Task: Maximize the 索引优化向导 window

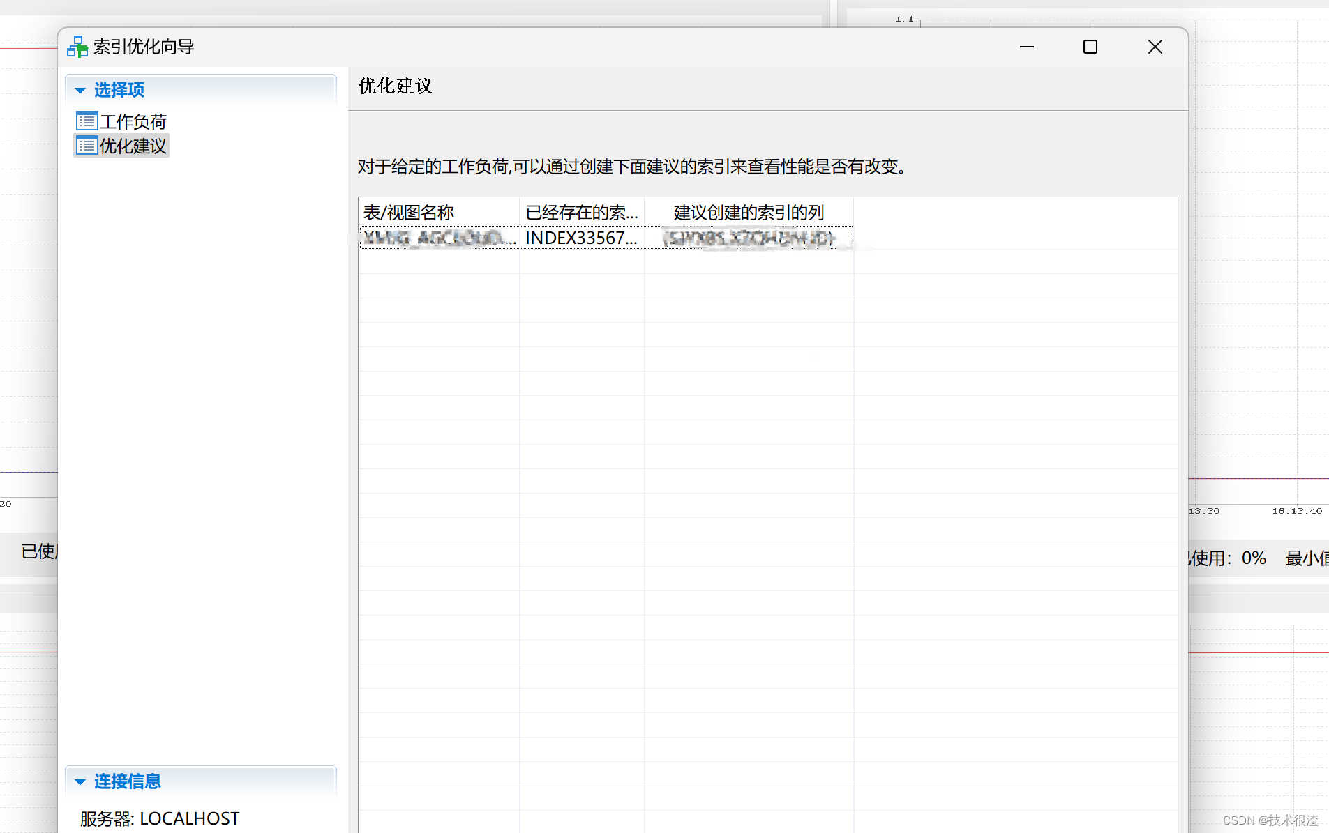Action: 1090,47
